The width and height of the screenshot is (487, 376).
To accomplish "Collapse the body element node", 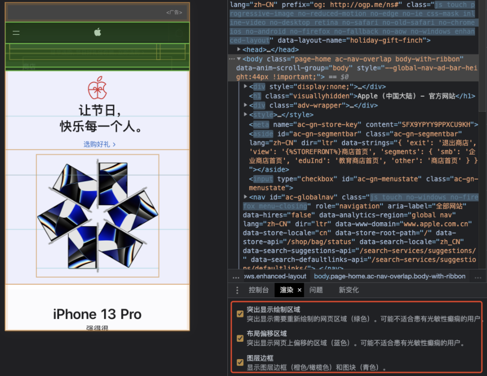I will (x=238, y=59).
